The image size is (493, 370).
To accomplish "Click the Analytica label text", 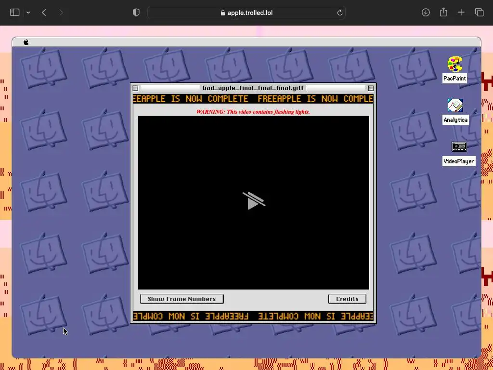I will click(455, 120).
